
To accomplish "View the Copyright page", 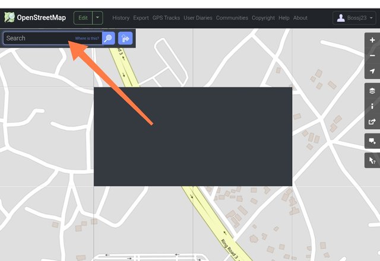I will point(263,18).
